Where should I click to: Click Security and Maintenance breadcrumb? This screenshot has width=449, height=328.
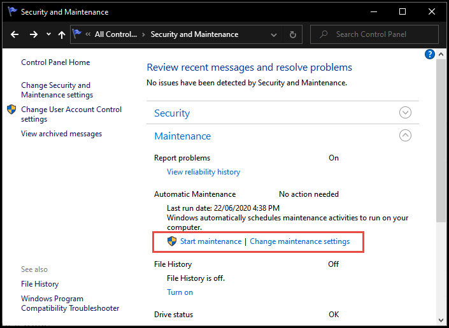click(x=194, y=34)
